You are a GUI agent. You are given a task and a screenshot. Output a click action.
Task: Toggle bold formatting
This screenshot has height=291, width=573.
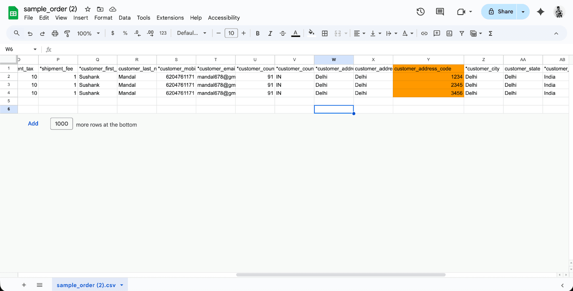coord(257,34)
